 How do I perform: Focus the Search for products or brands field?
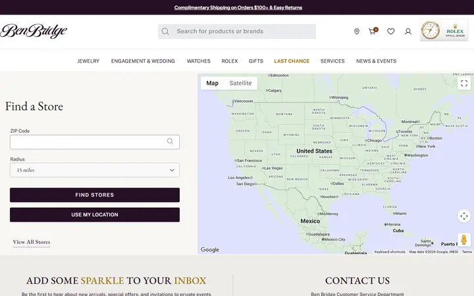click(237, 32)
